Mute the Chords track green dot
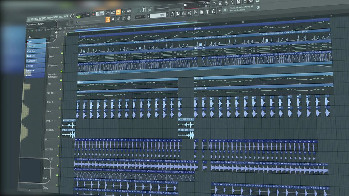 click(62, 62)
